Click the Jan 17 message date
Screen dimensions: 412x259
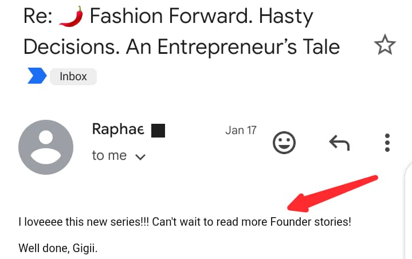241,130
